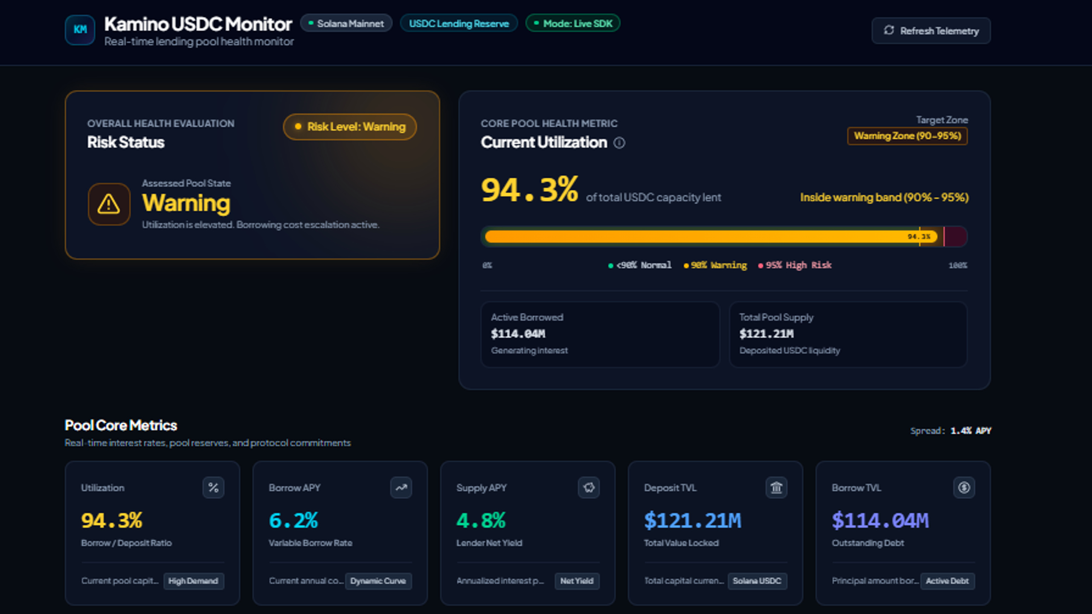Click the info icon beside Current Utilization
This screenshot has width=1092, height=614.
click(x=619, y=143)
